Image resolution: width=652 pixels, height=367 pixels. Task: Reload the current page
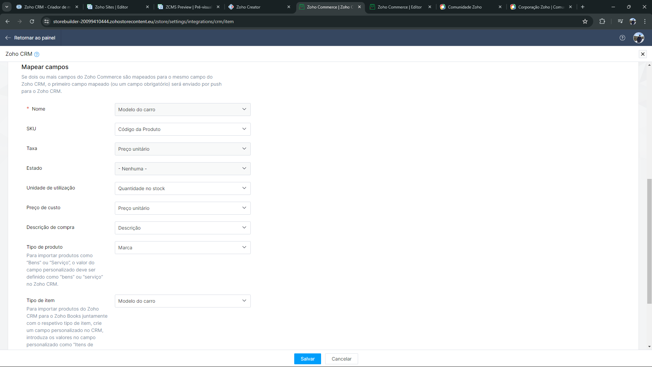click(x=32, y=21)
